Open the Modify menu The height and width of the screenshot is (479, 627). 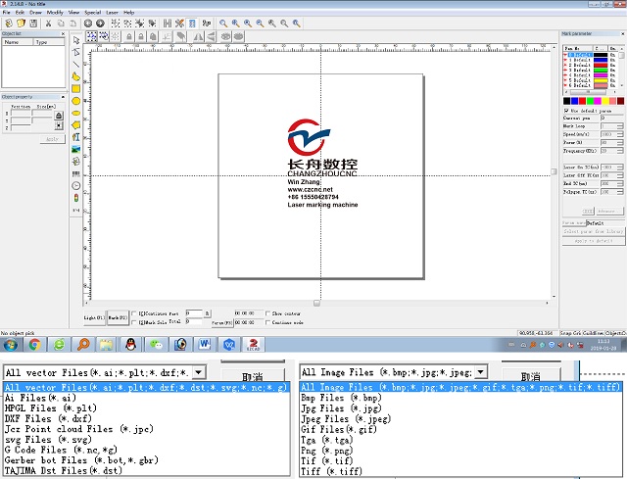click(x=55, y=13)
